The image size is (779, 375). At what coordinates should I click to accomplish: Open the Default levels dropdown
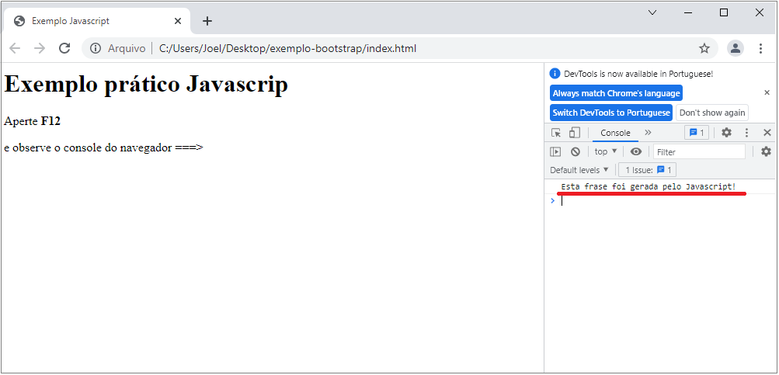pos(579,170)
